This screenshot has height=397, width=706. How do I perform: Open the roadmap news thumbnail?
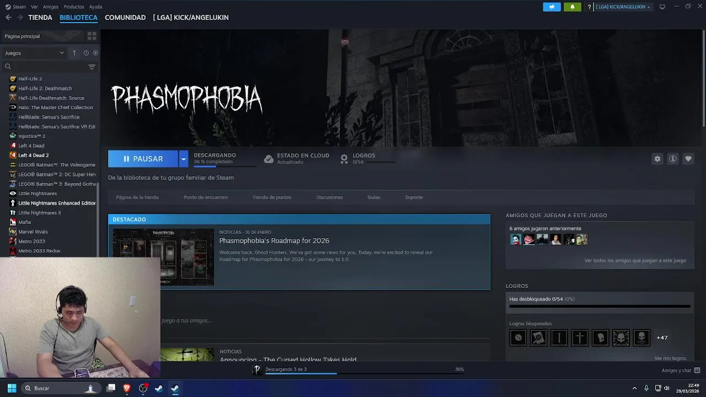pos(163,257)
